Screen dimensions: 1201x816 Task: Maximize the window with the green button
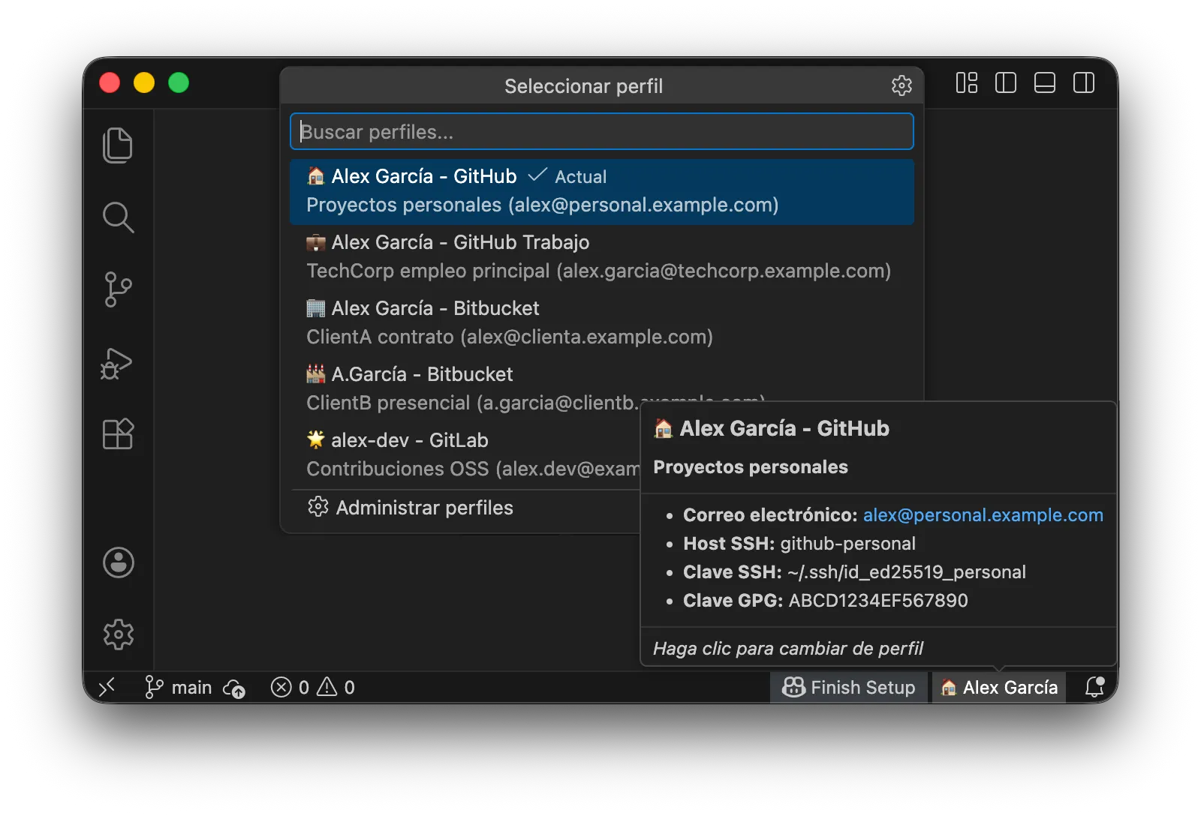tap(179, 82)
